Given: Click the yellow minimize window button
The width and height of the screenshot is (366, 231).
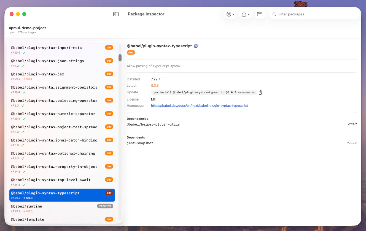Looking at the screenshot, I should click(18, 14).
